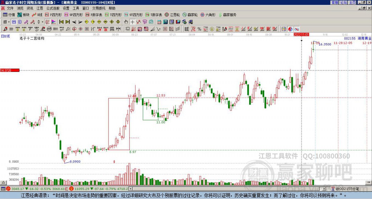Toggle the crosshair cursor button
The width and height of the screenshot is (372, 199).
point(133,22)
